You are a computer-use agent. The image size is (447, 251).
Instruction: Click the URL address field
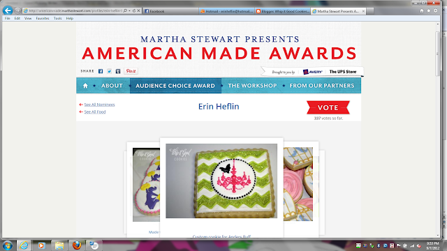[75, 11]
